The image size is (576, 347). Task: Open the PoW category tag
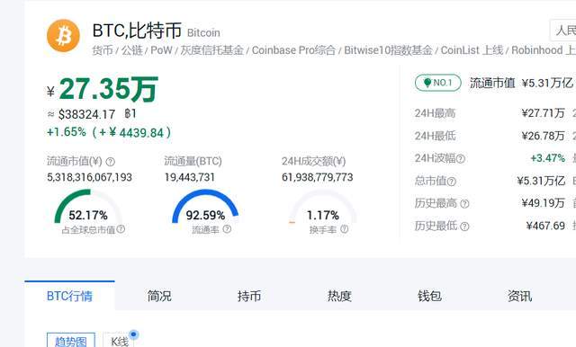click(161, 50)
